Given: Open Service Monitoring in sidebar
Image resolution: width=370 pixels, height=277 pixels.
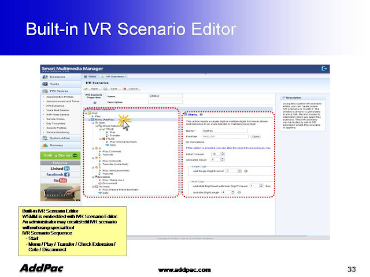Looking at the screenshot, I should [x=58, y=132].
